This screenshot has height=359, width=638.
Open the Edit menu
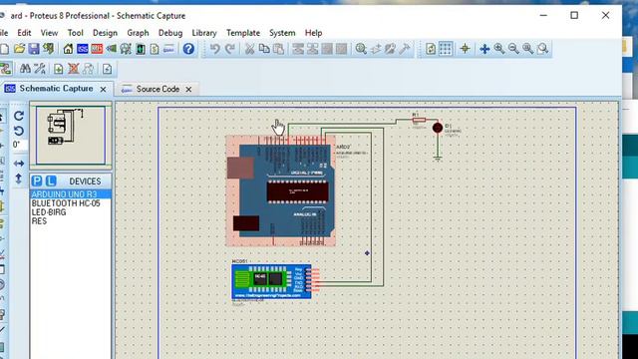[24, 33]
